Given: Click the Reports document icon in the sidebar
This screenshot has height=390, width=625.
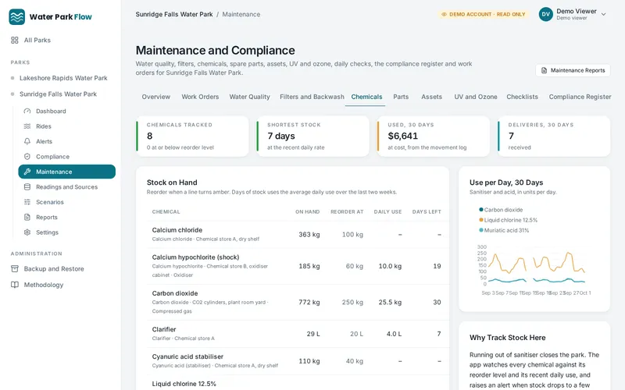Looking at the screenshot, I should coord(27,217).
